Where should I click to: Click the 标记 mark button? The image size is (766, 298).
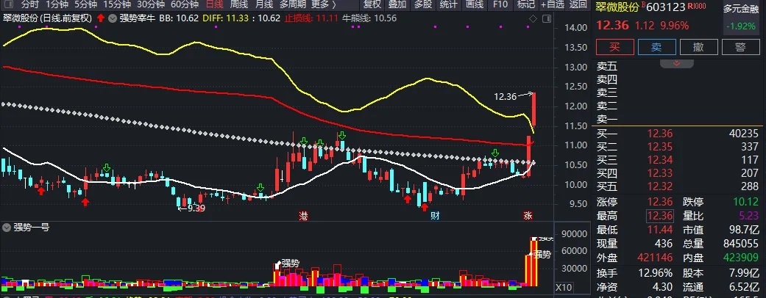click(x=525, y=4)
